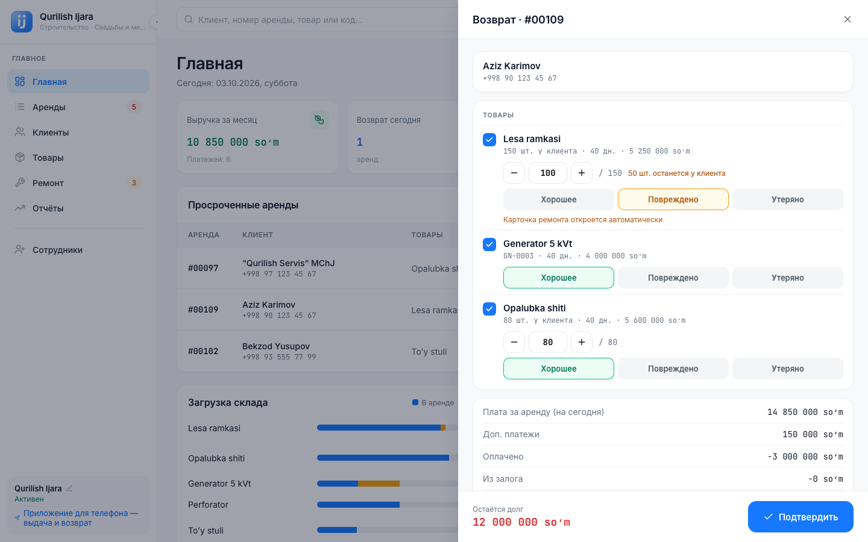Select Повреждено for Lesa ramkasi

tap(673, 199)
